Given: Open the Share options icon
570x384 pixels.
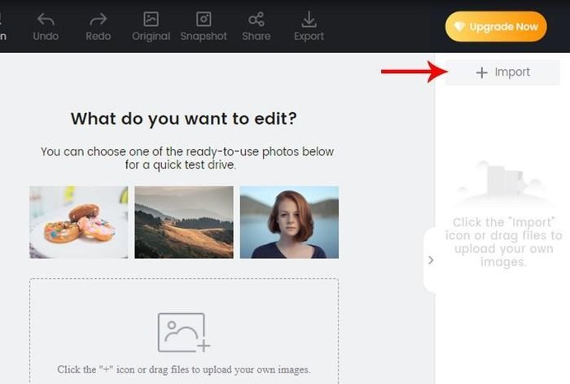Looking at the screenshot, I should click(256, 20).
